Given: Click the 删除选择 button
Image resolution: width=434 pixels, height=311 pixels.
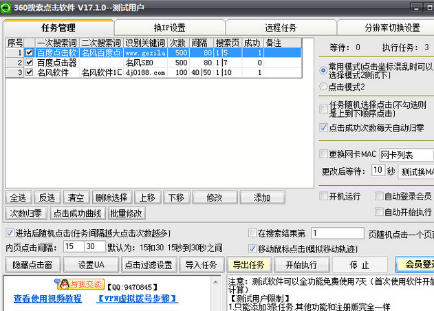Looking at the screenshot, I should click(111, 197).
